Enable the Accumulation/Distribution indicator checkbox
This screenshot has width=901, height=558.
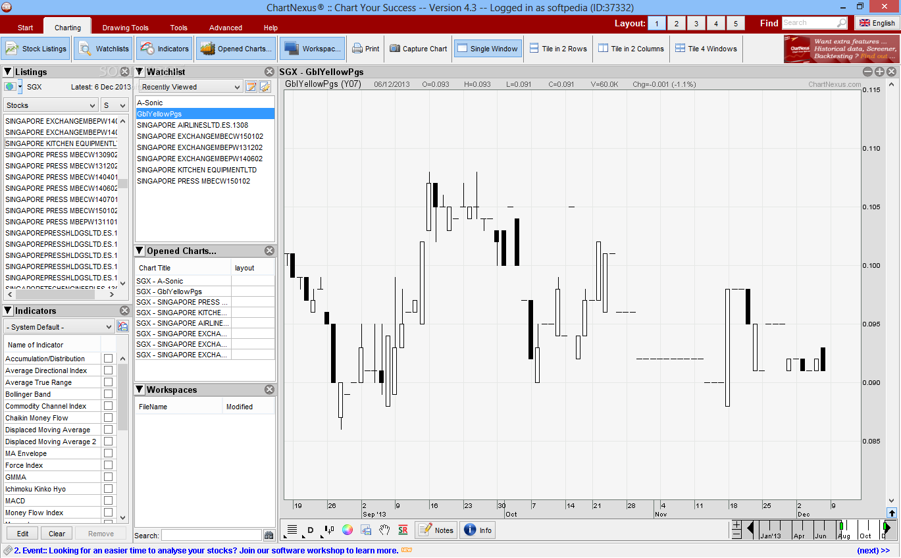108,359
